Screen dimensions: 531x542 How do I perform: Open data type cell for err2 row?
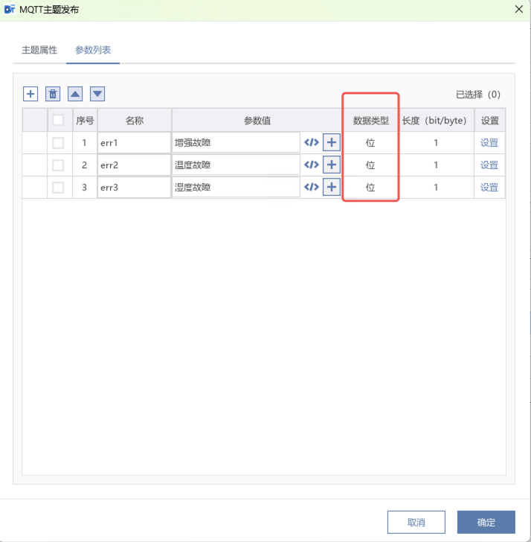click(x=370, y=165)
